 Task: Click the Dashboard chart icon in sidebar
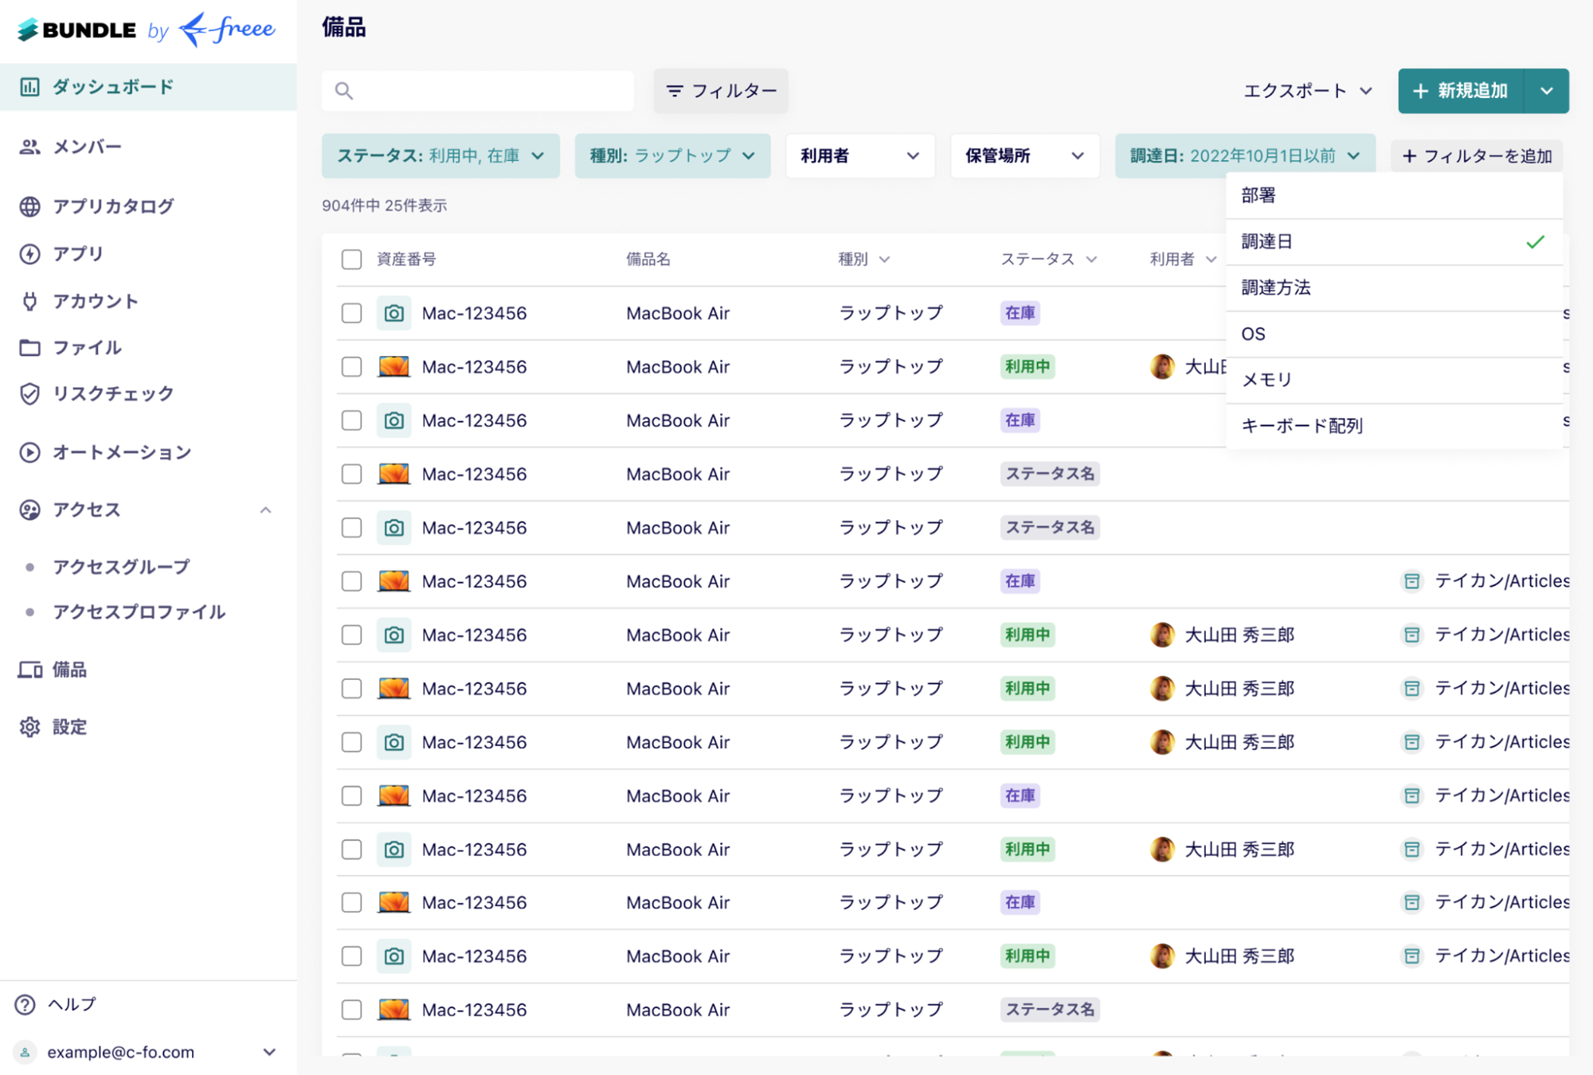tap(29, 87)
